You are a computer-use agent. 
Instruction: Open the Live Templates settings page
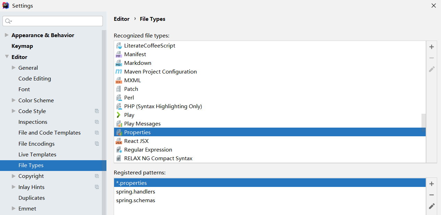click(37, 155)
